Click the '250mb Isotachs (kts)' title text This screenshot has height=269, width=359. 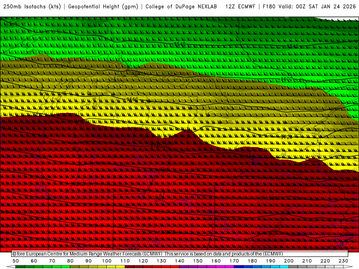tap(32, 7)
